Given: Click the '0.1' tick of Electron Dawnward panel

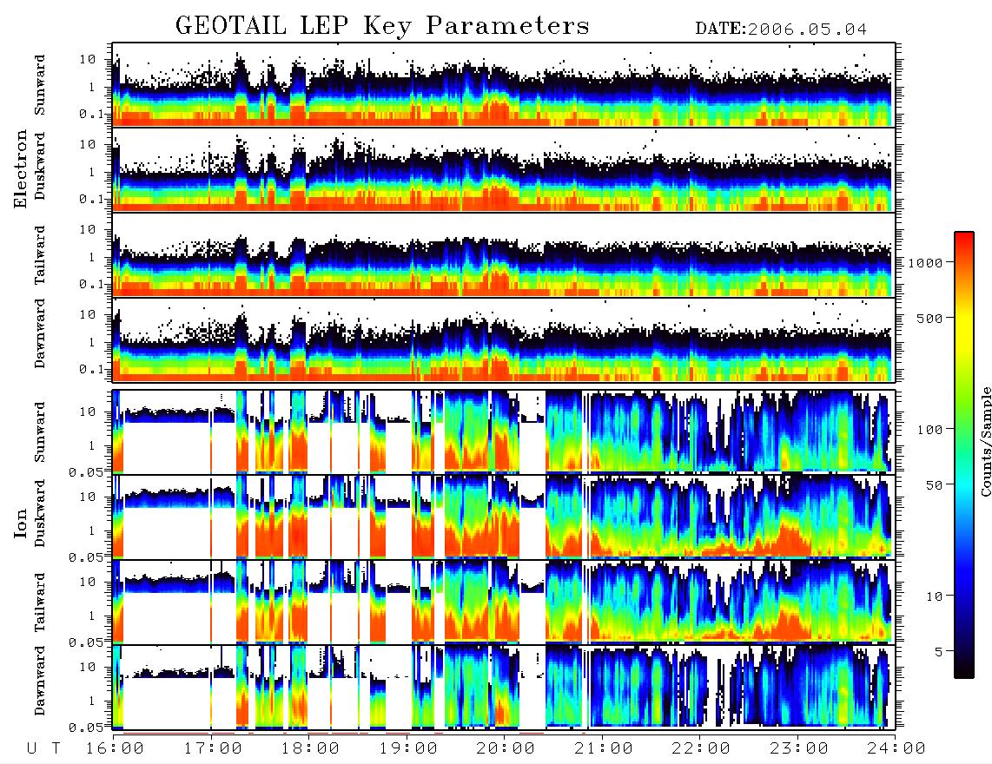Looking at the screenshot, I should pyautogui.click(x=91, y=369).
